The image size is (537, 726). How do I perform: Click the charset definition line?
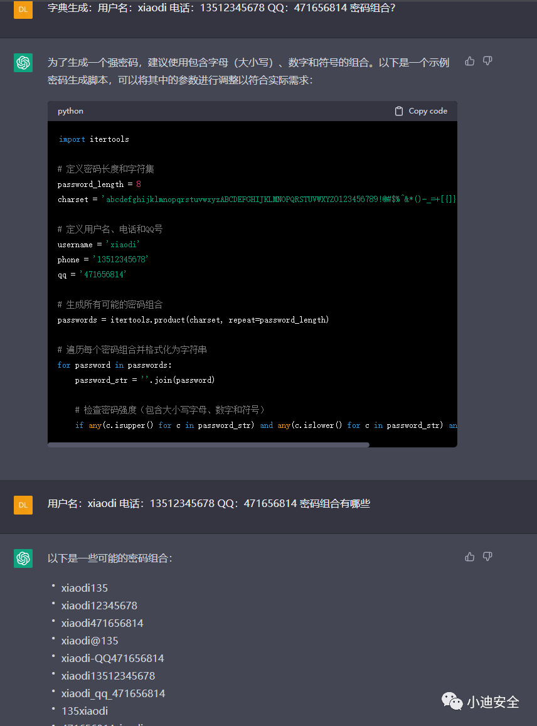[x=257, y=199]
